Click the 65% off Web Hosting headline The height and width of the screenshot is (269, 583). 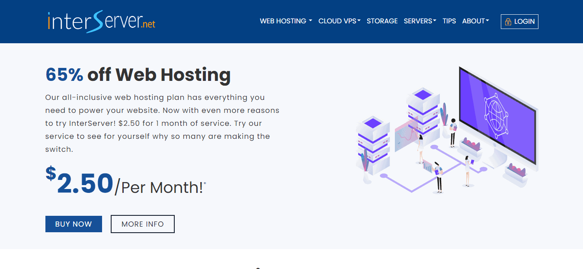click(x=138, y=74)
